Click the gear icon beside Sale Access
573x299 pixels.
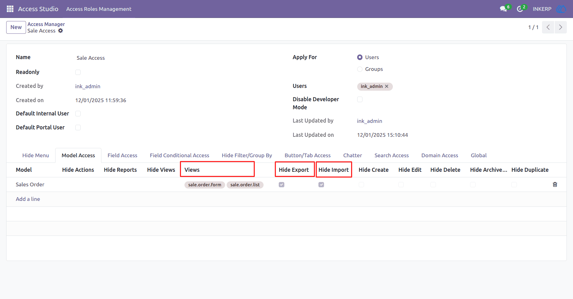pos(60,31)
